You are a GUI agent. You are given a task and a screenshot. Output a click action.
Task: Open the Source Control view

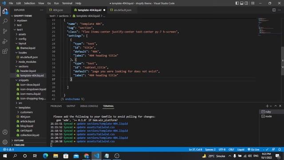click(x=5, y=31)
